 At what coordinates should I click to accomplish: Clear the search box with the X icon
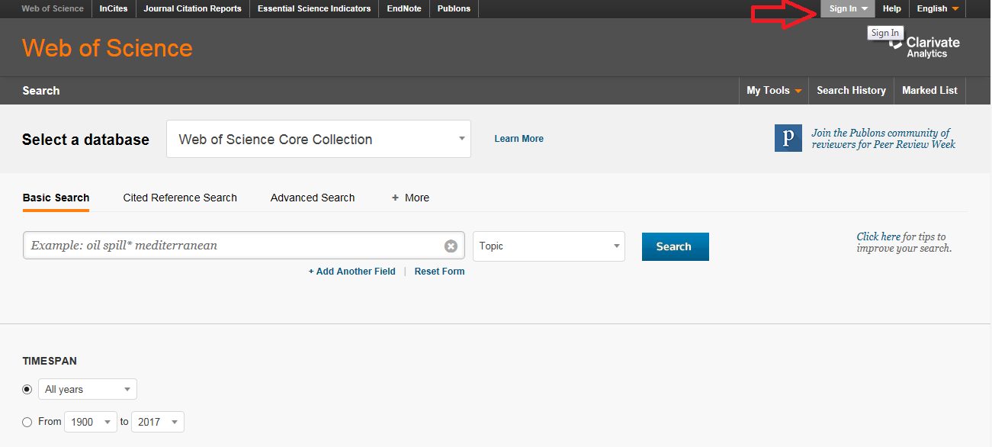click(x=451, y=246)
